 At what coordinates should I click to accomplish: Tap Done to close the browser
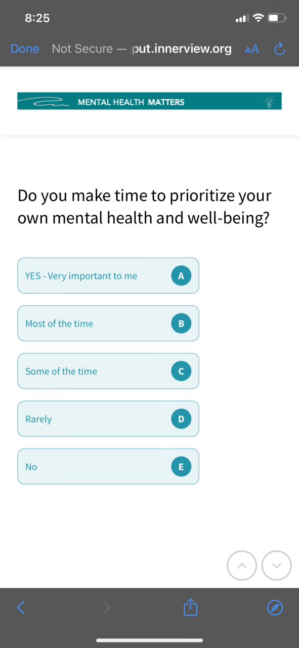[x=25, y=49]
